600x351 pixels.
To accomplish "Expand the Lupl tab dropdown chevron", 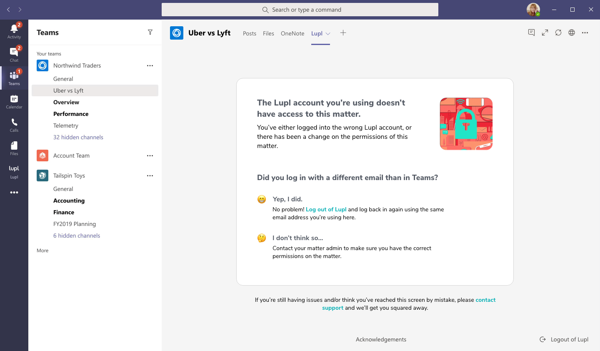I will 328,34.
